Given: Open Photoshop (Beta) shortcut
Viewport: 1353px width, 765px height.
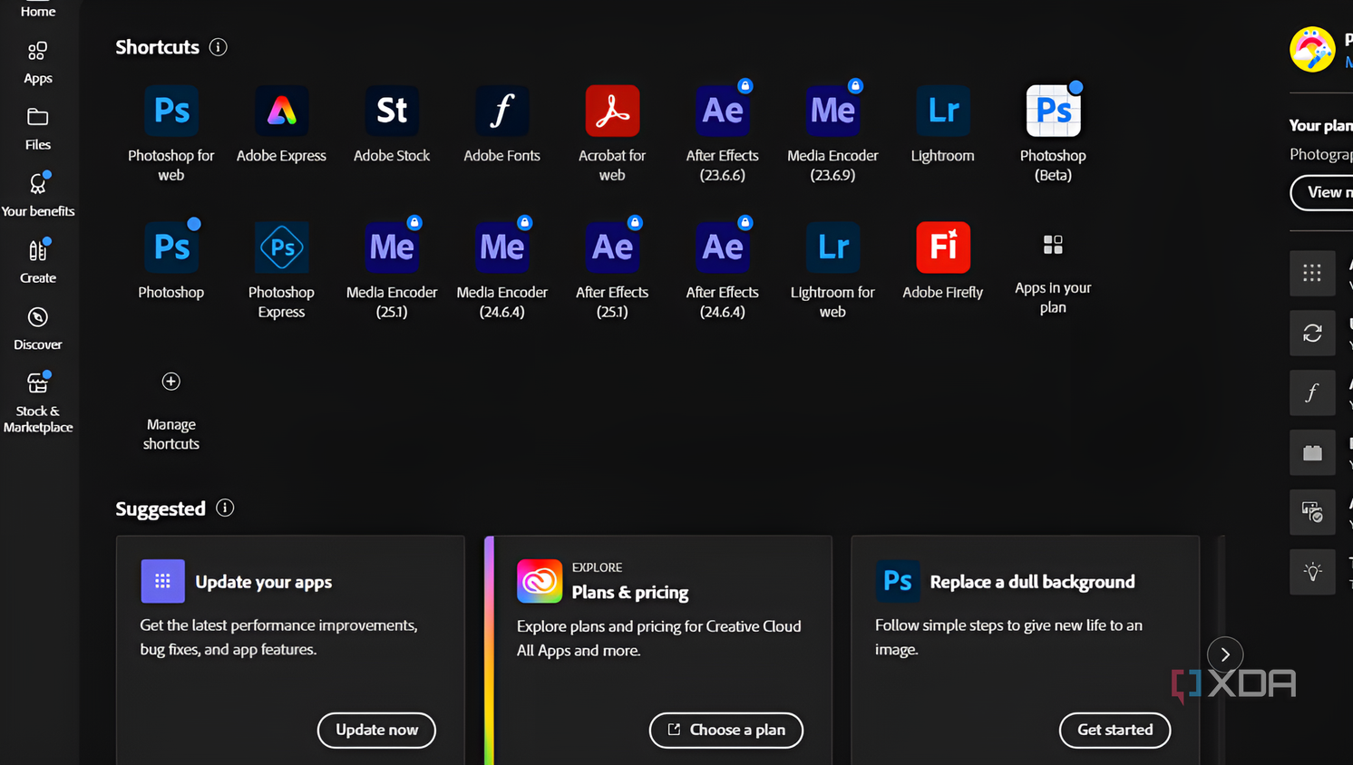Looking at the screenshot, I should pyautogui.click(x=1053, y=111).
